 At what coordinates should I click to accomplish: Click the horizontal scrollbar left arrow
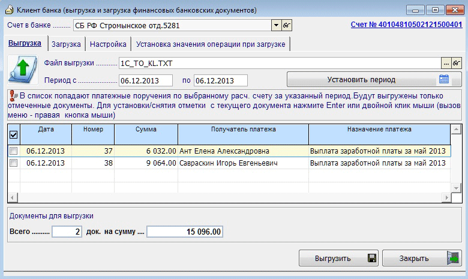13,197
